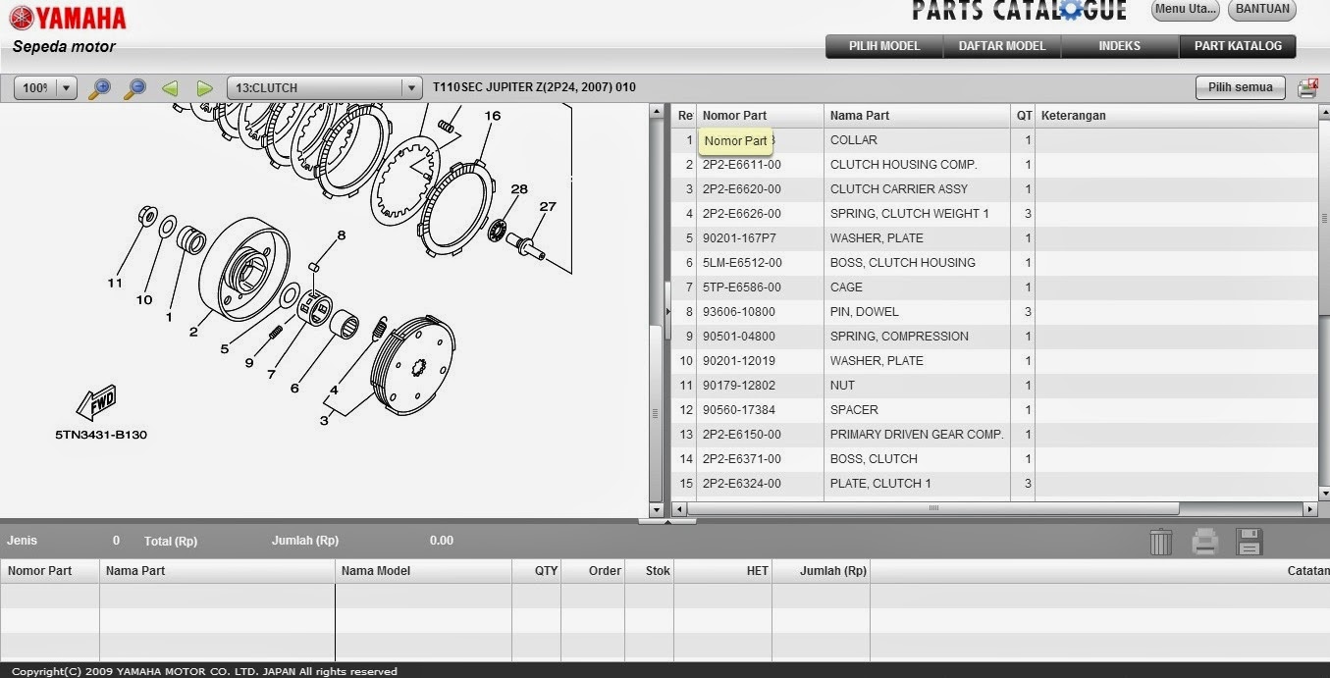Click the BANTUAN help button
1330x678 pixels.
[1262, 9]
